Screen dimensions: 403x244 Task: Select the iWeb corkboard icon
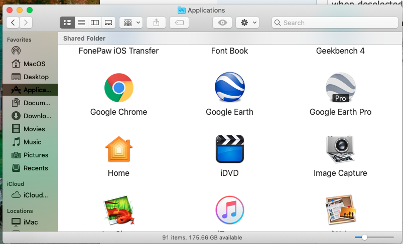(341, 209)
